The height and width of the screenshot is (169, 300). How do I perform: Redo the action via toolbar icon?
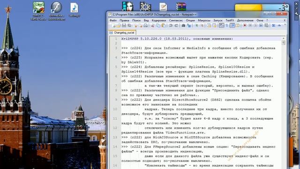(x=176, y=25)
